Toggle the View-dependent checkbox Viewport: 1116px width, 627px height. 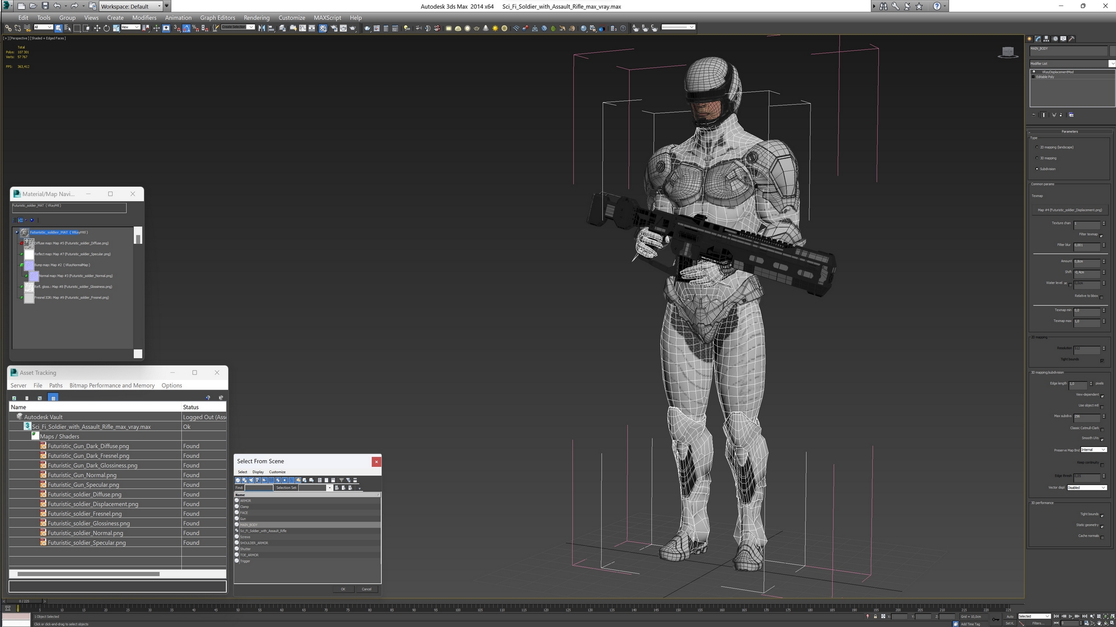point(1102,395)
